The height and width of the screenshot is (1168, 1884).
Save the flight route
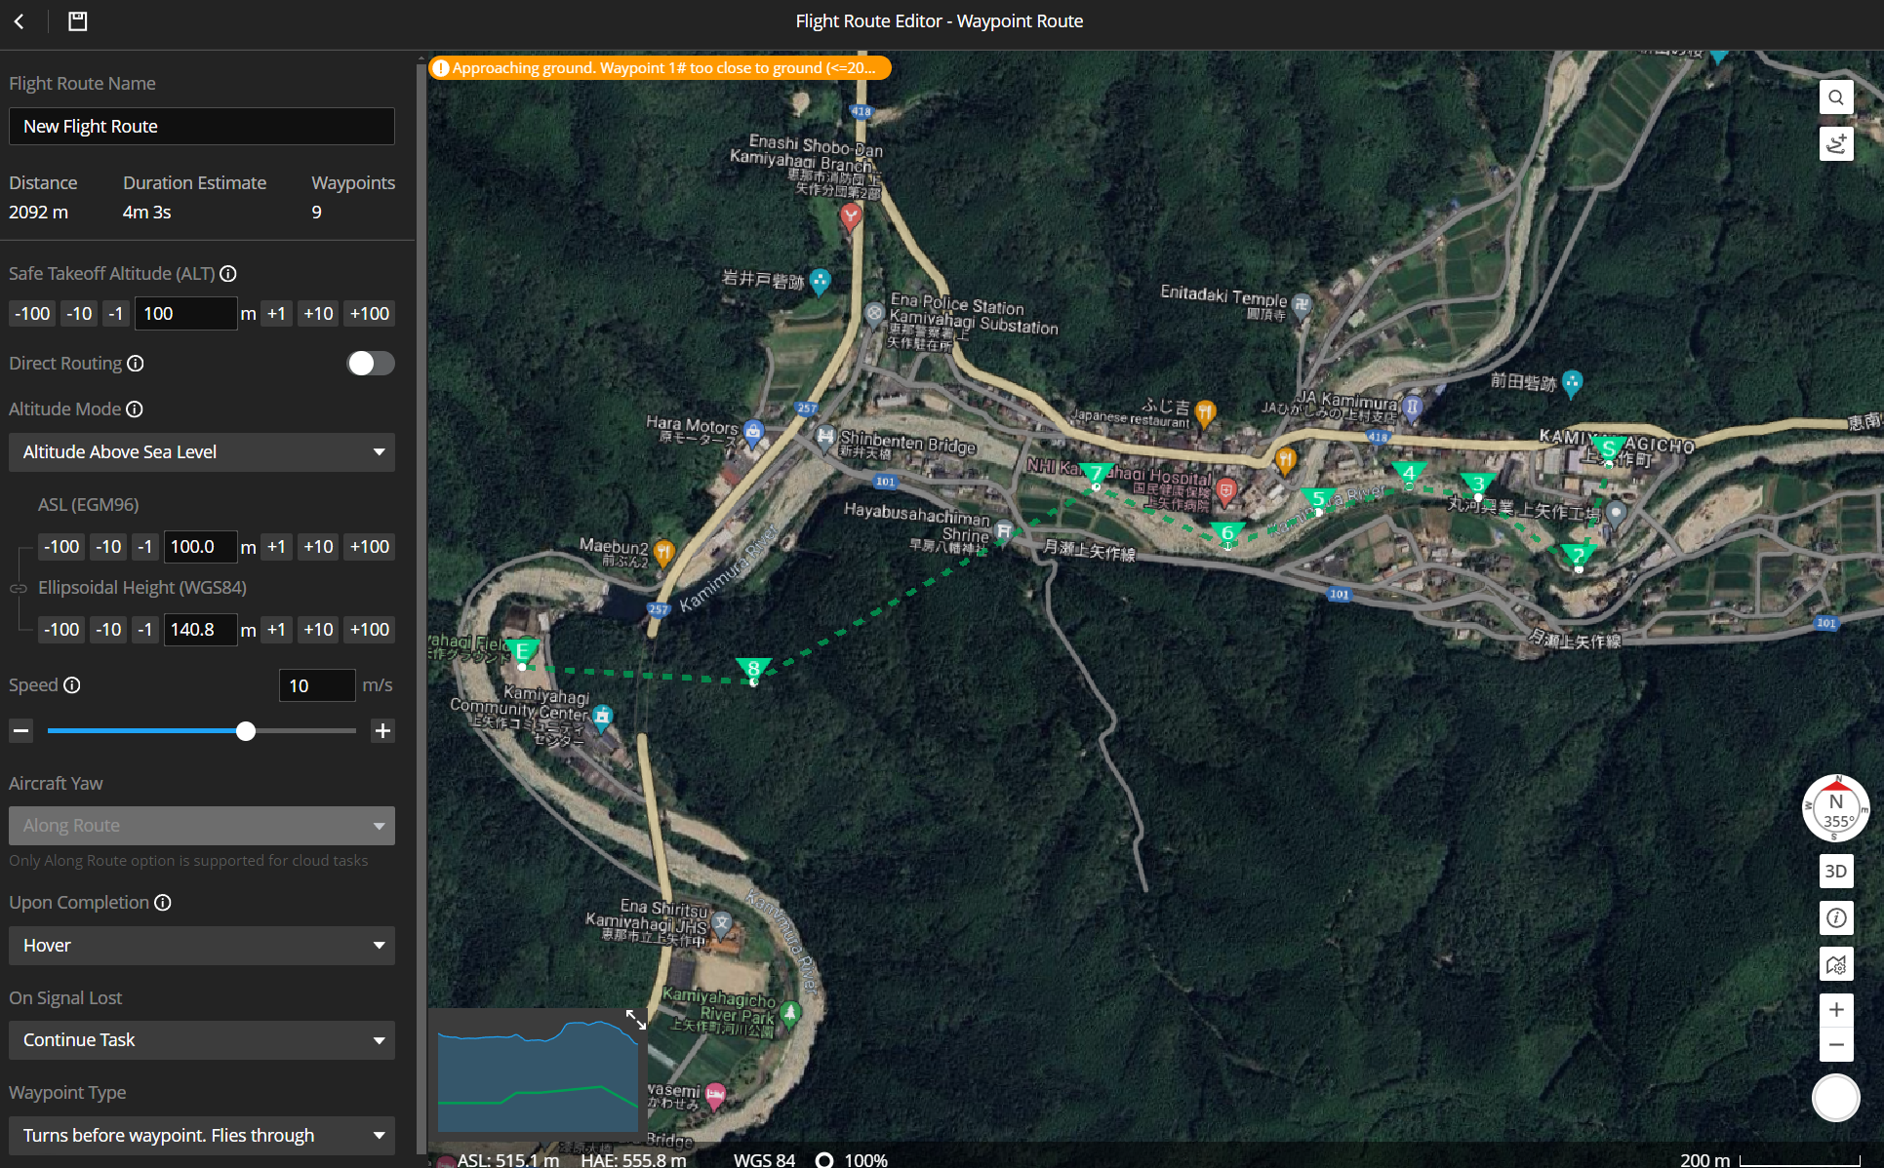click(x=77, y=20)
